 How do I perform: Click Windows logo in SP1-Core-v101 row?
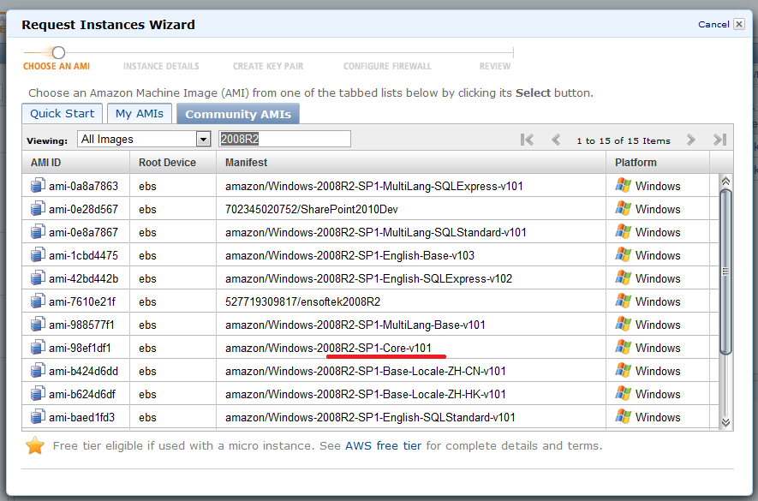[x=624, y=348]
